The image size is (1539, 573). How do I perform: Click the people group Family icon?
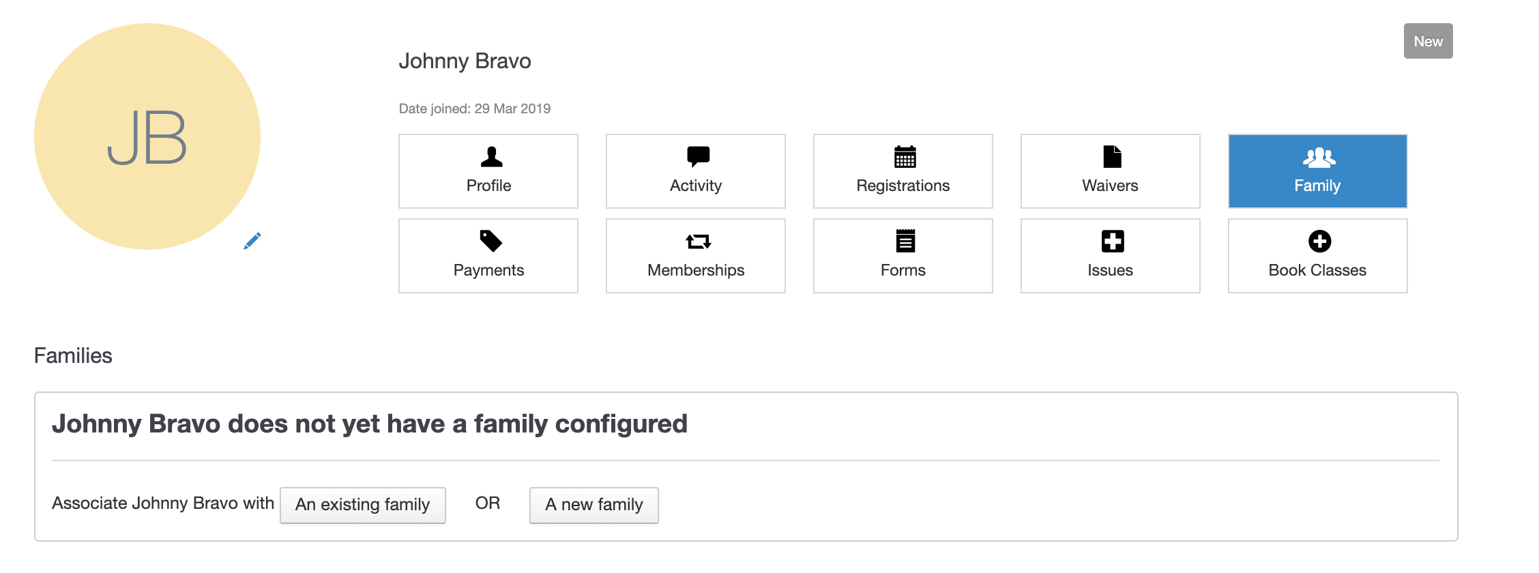pos(1319,158)
